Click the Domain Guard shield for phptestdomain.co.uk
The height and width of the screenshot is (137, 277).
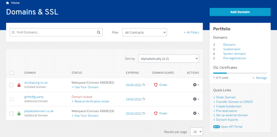pos(156,113)
